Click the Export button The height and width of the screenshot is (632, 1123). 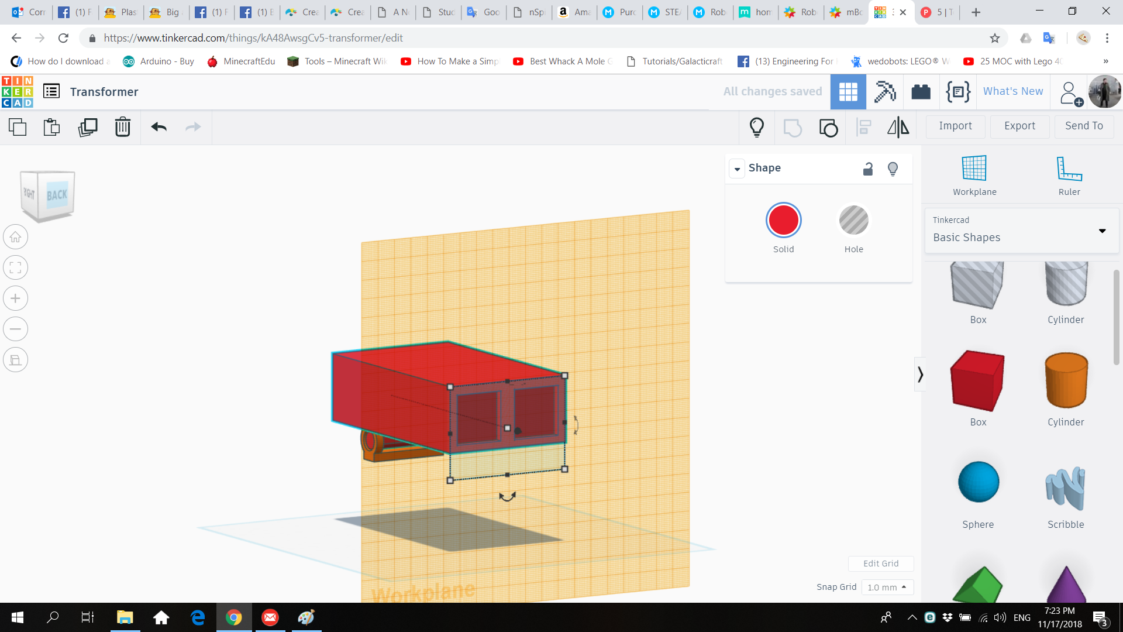tap(1019, 126)
